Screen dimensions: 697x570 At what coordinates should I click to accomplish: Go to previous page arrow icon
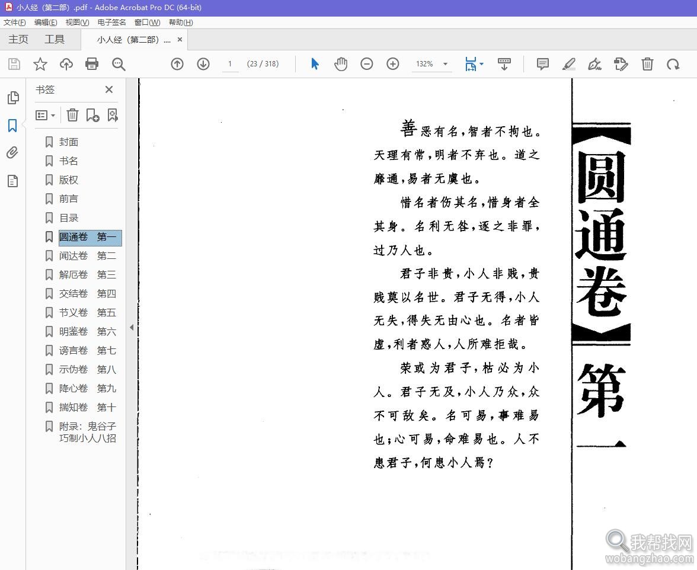point(177,64)
